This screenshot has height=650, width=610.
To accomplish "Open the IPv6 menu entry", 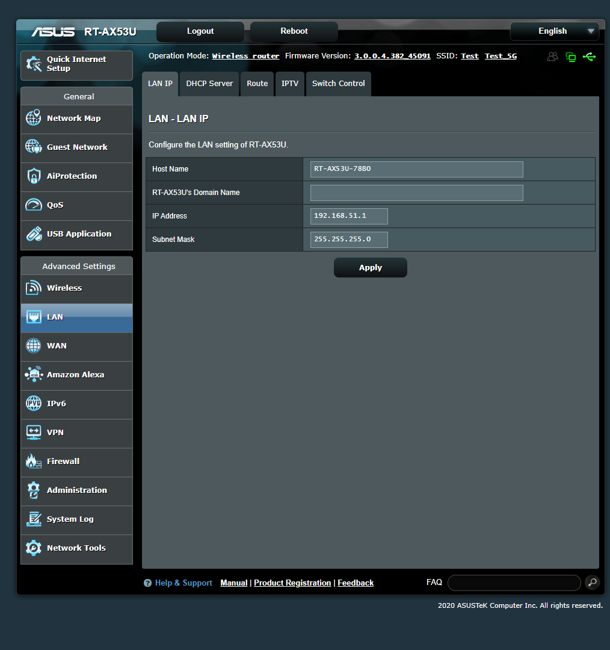I will 76,404.
